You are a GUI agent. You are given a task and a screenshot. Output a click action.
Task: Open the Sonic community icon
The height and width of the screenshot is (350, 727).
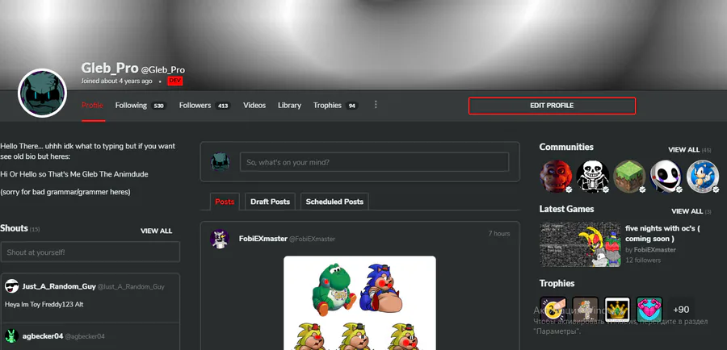point(703,177)
